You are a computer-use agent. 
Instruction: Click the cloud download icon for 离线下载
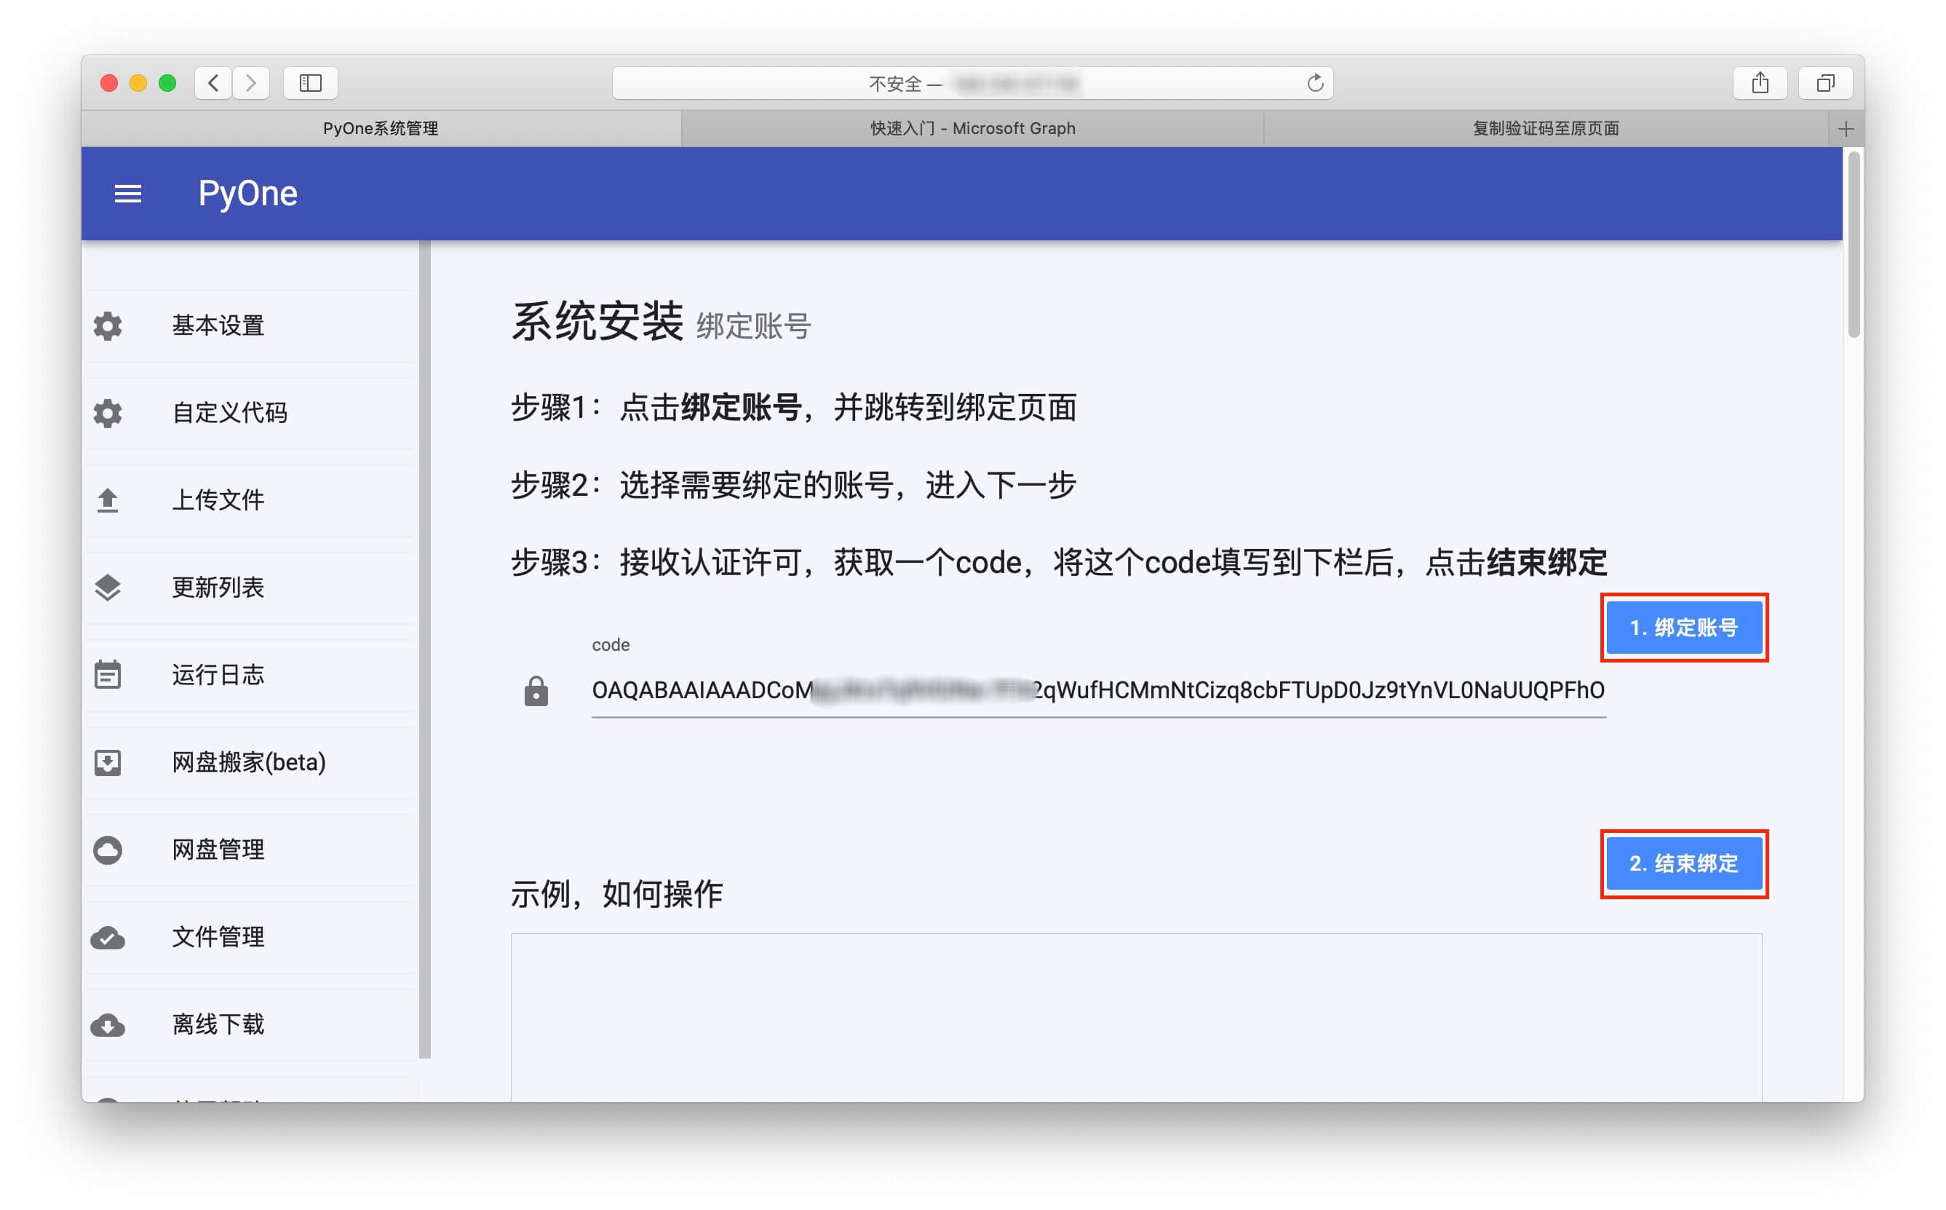click(x=108, y=1024)
